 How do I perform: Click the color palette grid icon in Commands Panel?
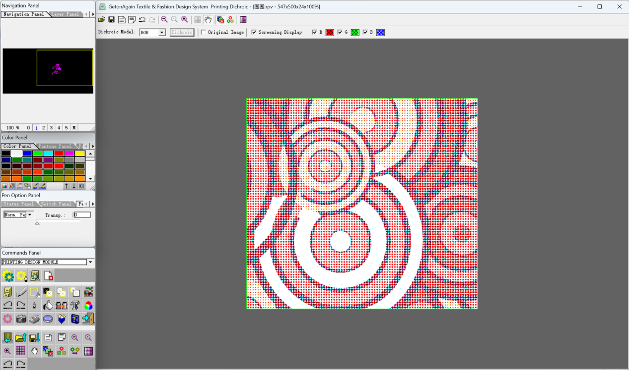[x=88, y=292]
